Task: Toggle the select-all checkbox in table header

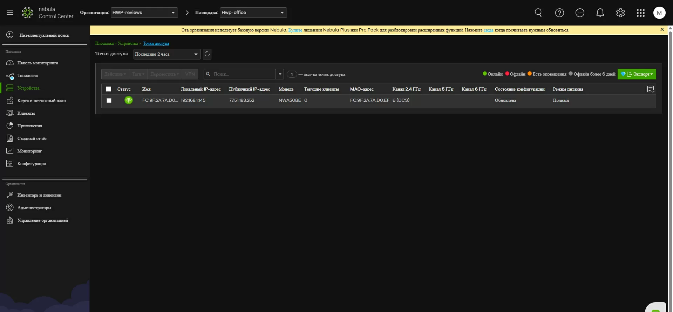Action: point(109,89)
